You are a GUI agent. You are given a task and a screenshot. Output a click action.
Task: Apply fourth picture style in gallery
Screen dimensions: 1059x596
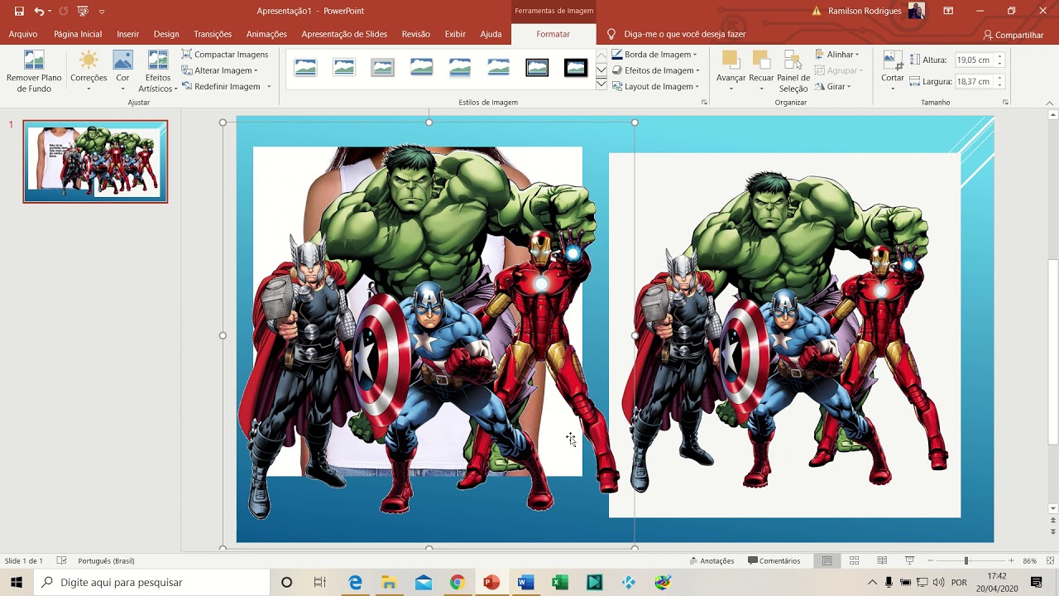(421, 68)
